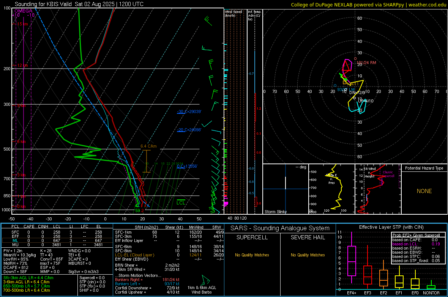This screenshot has width=448, height=297.
Task: Select the highlighted ML parcel row
Action: (x=57, y=240)
